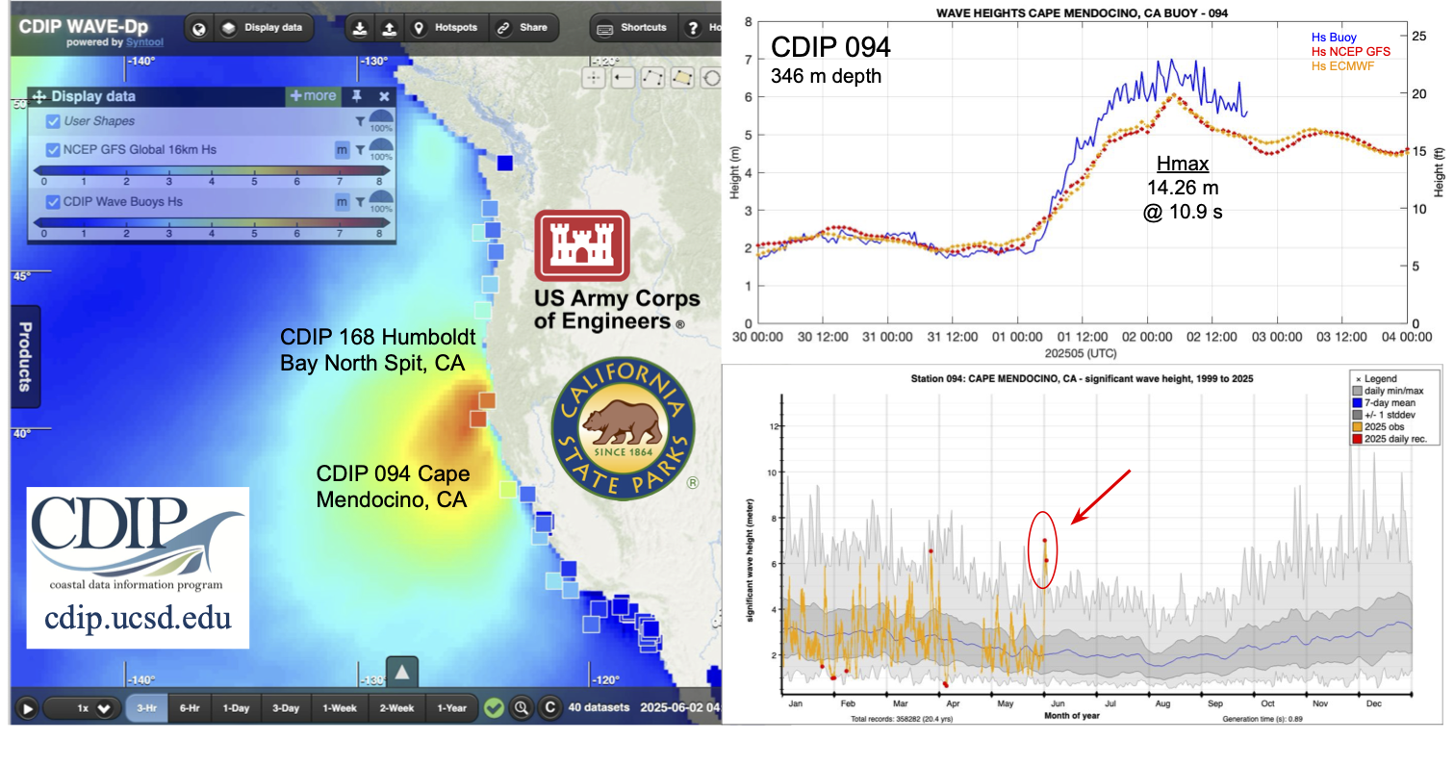Viewport: 1454px width, 766px height.
Task: Click the move handle of the Display data panel
Action: tap(40, 96)
